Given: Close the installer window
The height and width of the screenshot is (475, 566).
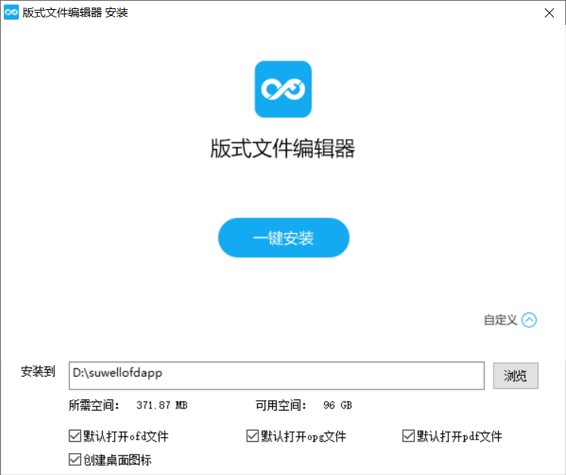Looking at the screenshot, I should point(549,13).
